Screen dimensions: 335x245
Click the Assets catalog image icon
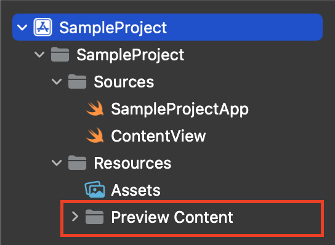point(95,190)
